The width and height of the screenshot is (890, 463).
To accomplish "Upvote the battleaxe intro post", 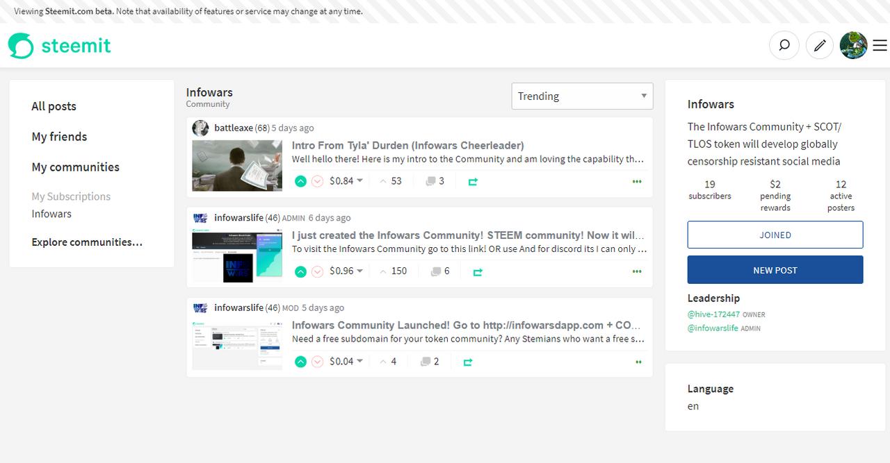I will point(300,181).
